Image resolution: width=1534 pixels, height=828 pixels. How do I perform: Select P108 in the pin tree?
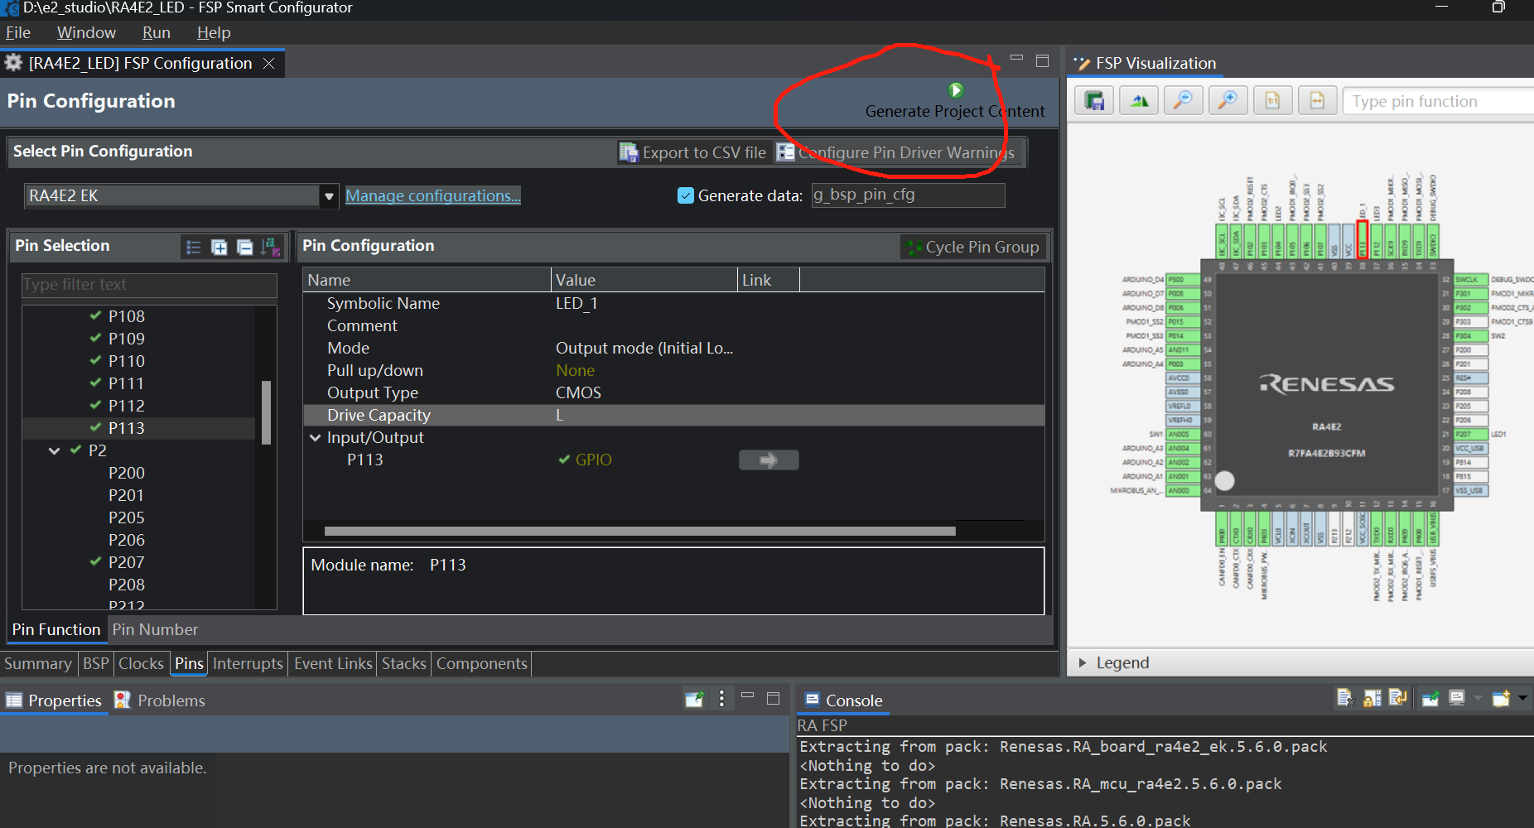tap(127, 317)
